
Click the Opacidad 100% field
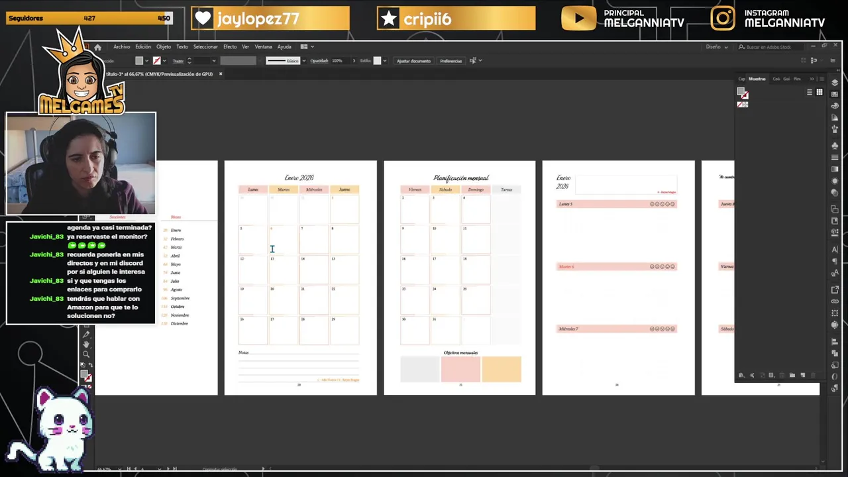[x=339, y=60]
